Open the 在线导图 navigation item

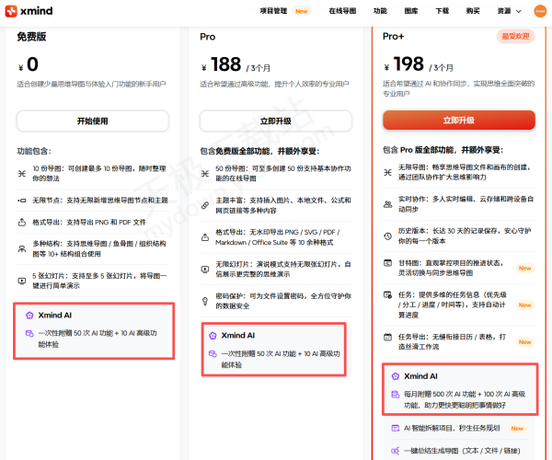coord(341,11)
